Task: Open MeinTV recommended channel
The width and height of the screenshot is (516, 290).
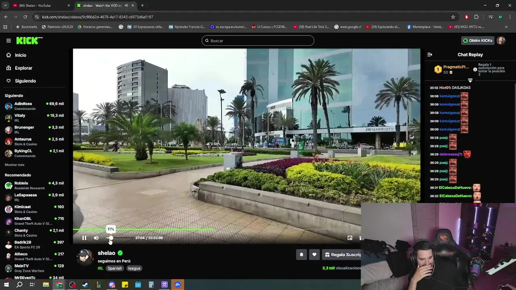Action: tap(34, 268)
